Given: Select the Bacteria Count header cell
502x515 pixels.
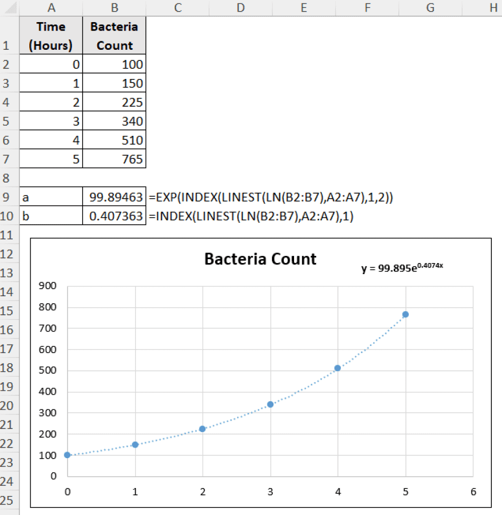Looking at the screenshot, I should pos(114,35).
